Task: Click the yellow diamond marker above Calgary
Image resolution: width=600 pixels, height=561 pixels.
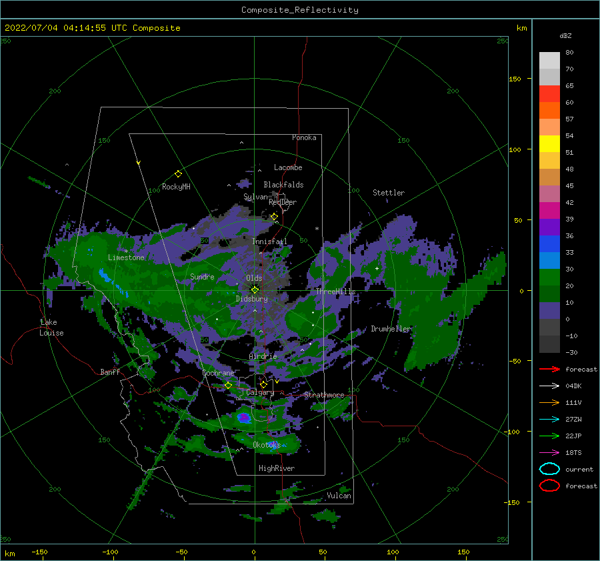Action: (263, 384)
